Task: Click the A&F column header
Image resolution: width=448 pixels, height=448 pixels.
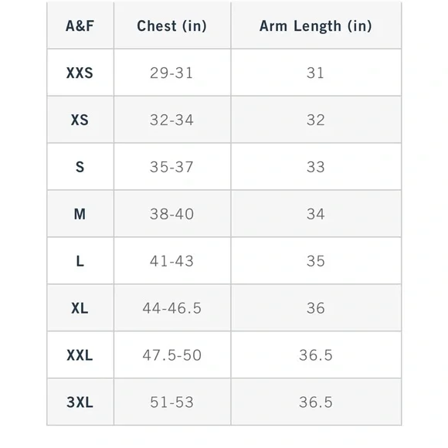Action: pyautogui.click(x=80, y=26)
